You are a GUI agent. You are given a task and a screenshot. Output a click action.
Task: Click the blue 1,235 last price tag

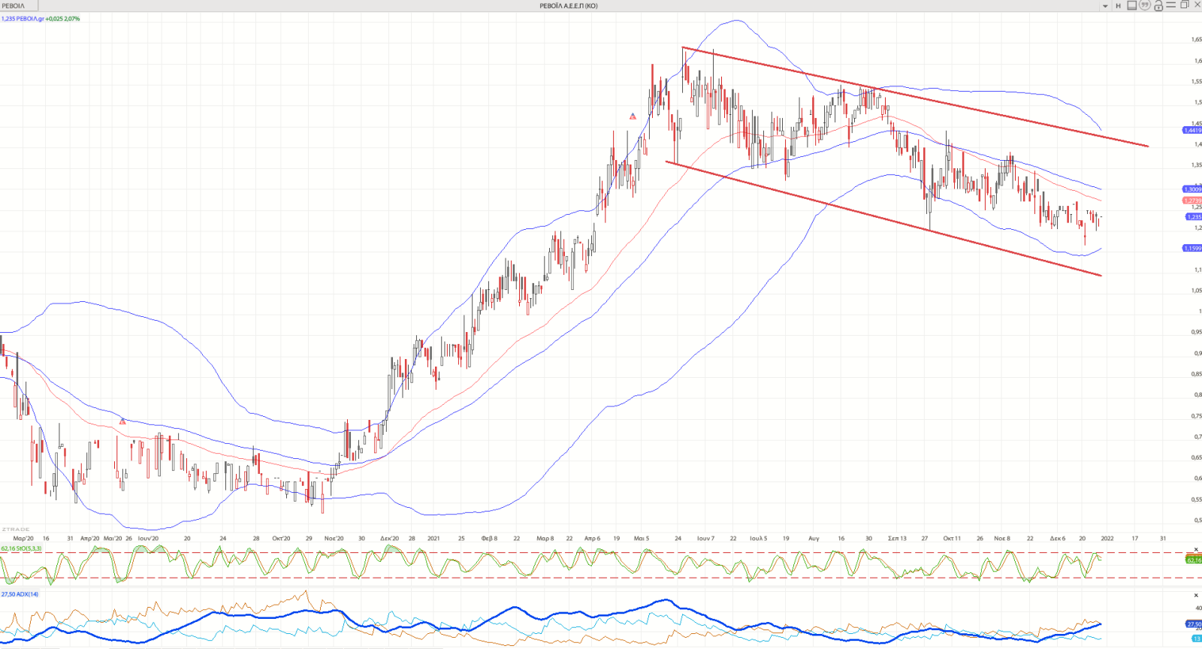pos(1193,217)
